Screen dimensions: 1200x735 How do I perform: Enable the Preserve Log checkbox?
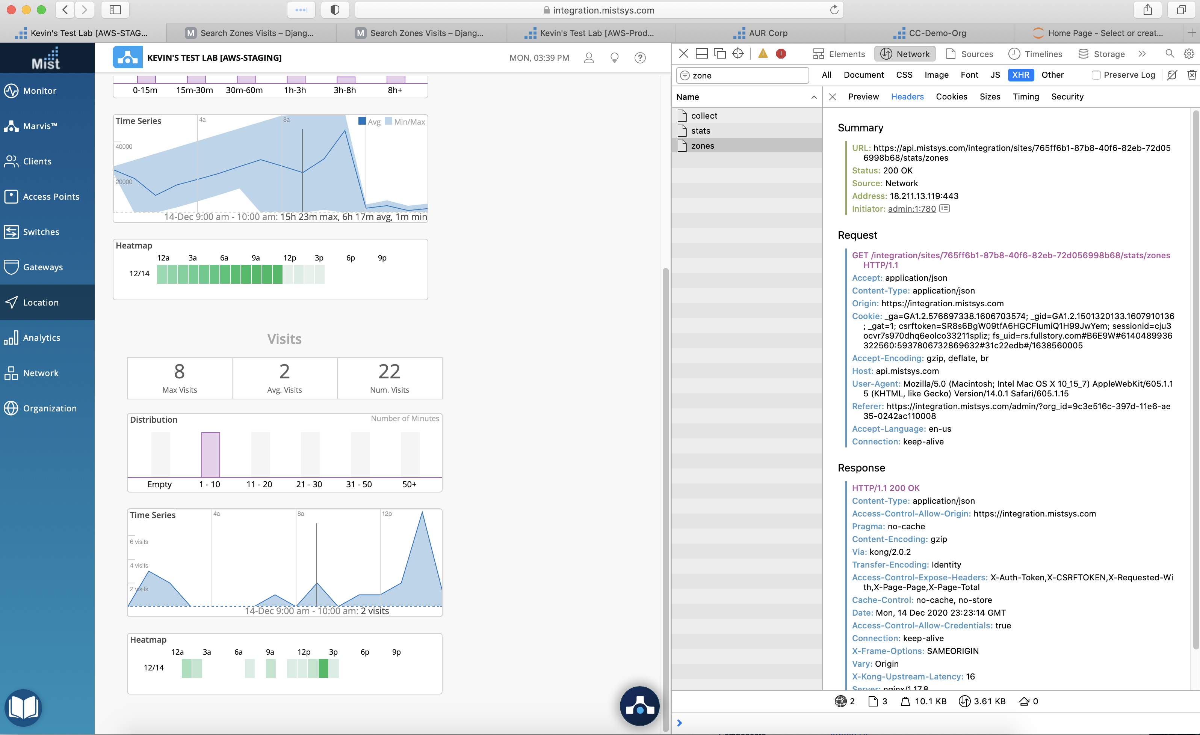[1096, 75]
